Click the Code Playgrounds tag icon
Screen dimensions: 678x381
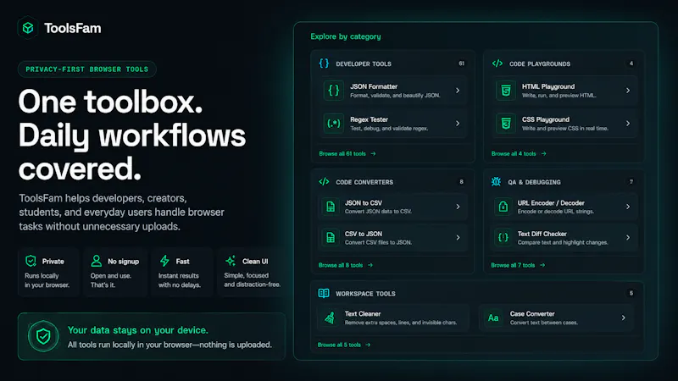pos(497,63)
